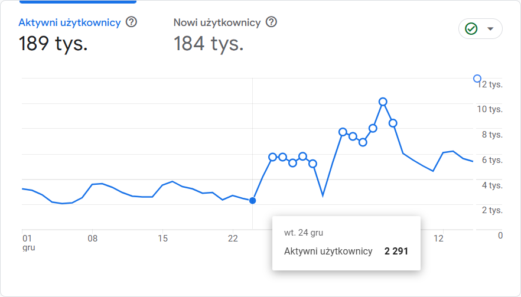Click the 12 date label on axis

[438, 239]
